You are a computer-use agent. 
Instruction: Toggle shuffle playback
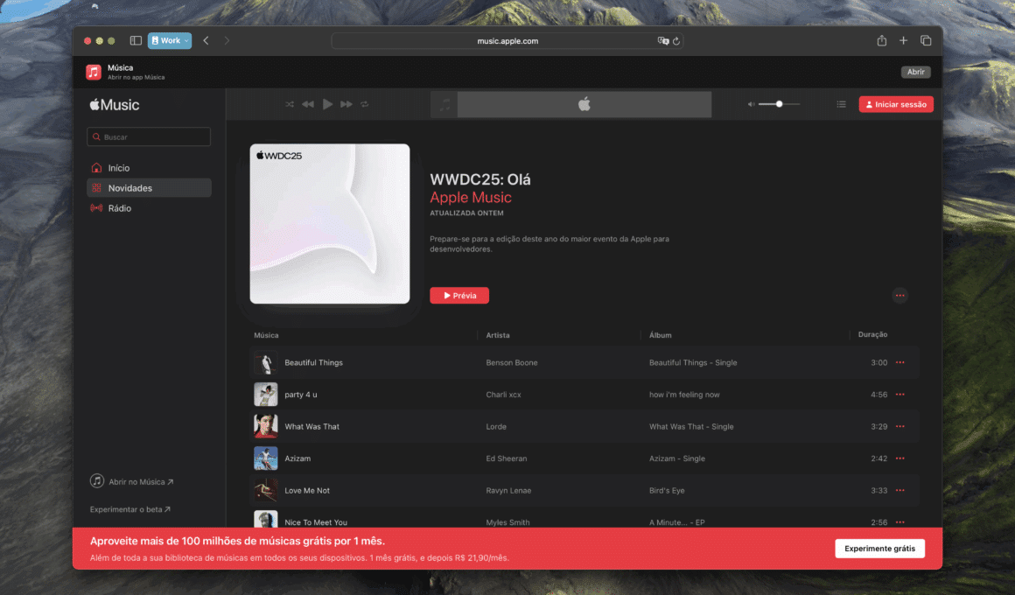pyautogui.click(x=290, y=104)
